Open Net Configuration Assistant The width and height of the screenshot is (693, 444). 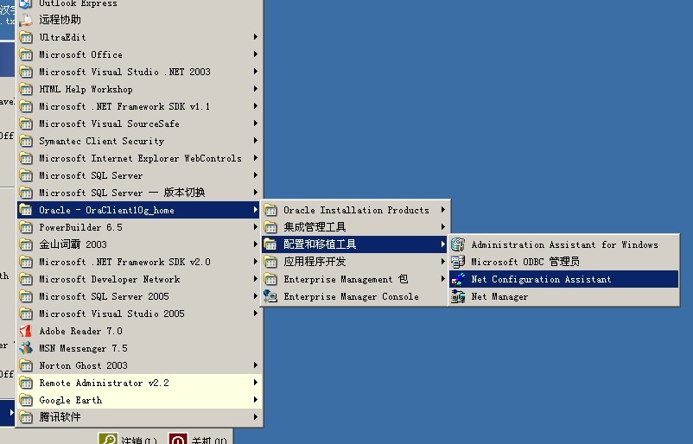[563, 279]
